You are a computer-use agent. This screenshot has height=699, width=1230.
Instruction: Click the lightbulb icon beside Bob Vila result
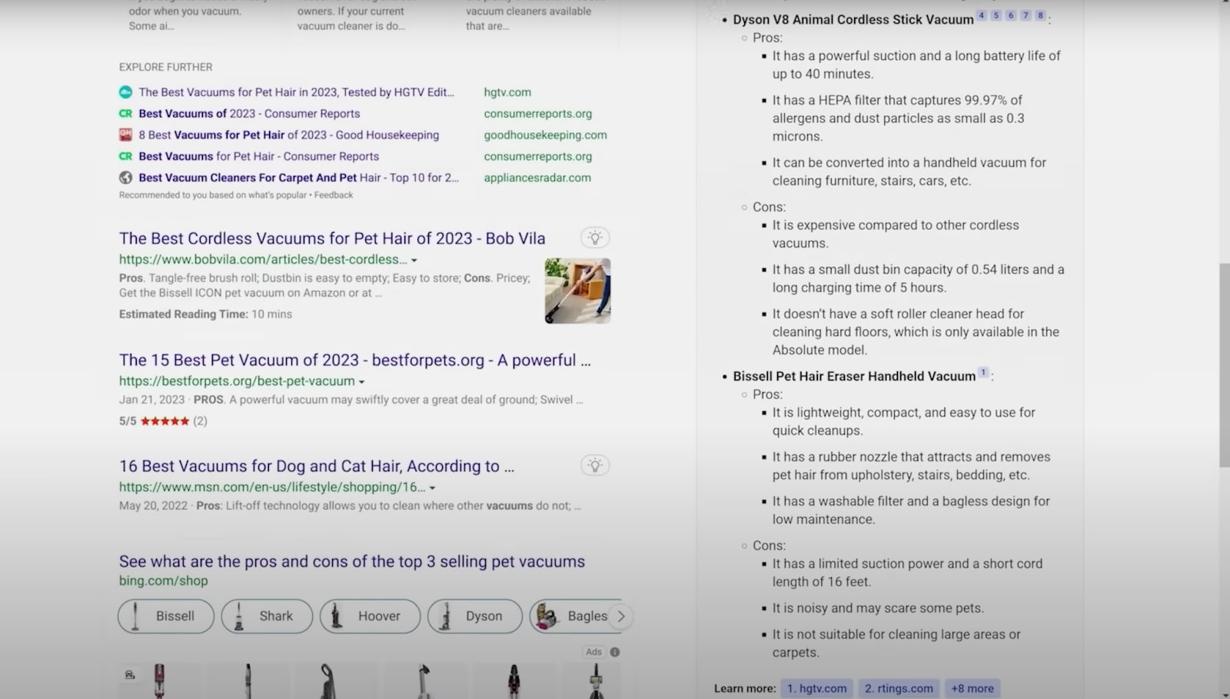coord(595,238)
